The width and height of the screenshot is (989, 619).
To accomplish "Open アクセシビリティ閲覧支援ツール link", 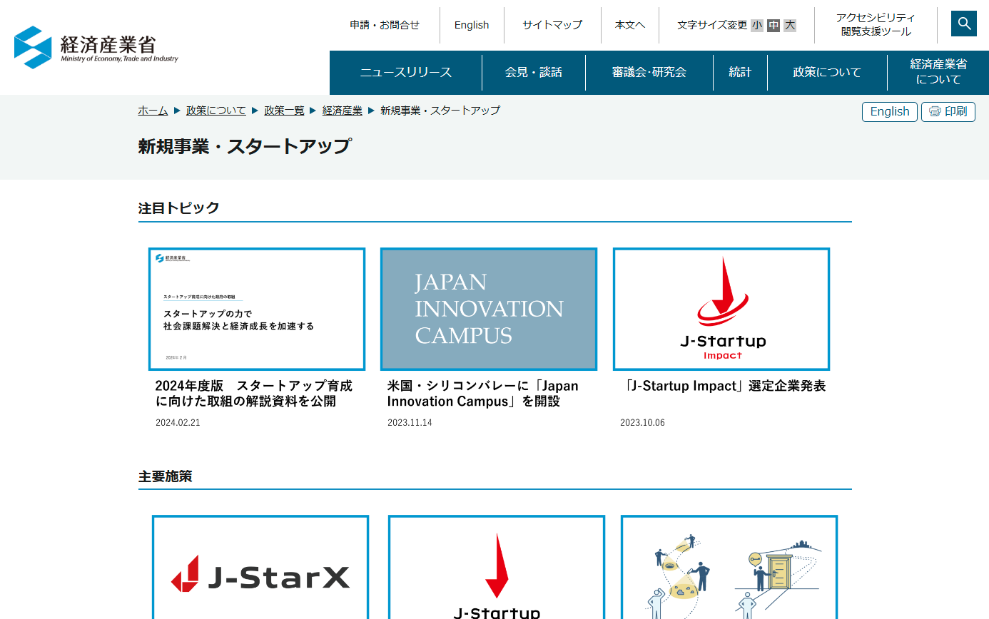I will click(x=876, y=25).
